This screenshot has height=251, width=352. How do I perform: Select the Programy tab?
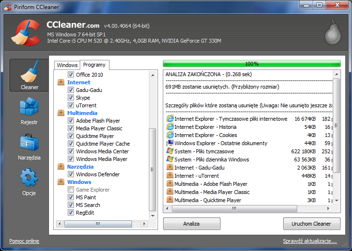coord(94,65)
